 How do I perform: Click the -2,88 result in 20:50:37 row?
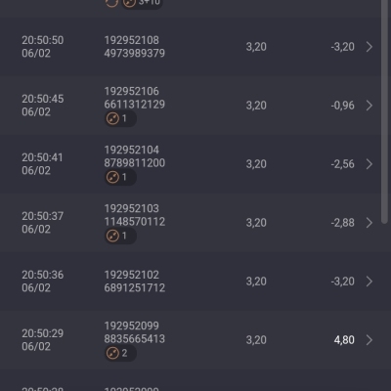343,223
